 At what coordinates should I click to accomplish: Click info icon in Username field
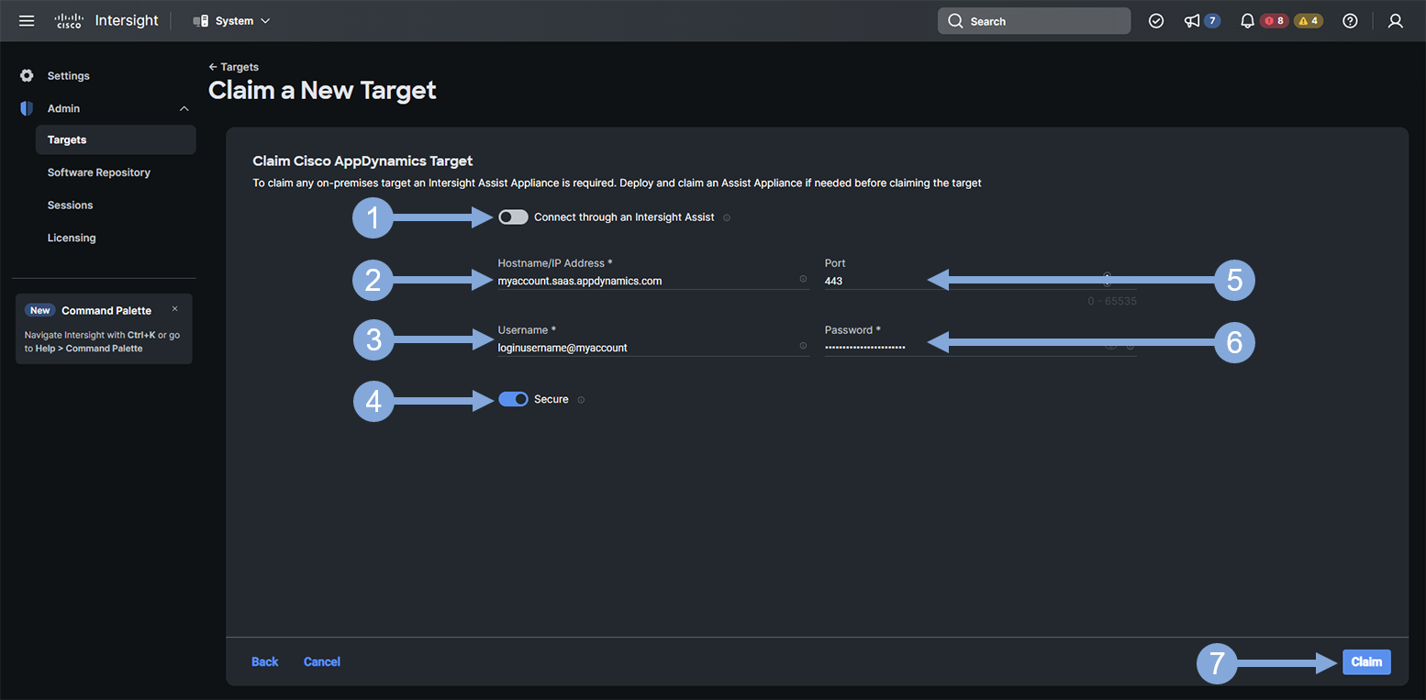(803, 346)
